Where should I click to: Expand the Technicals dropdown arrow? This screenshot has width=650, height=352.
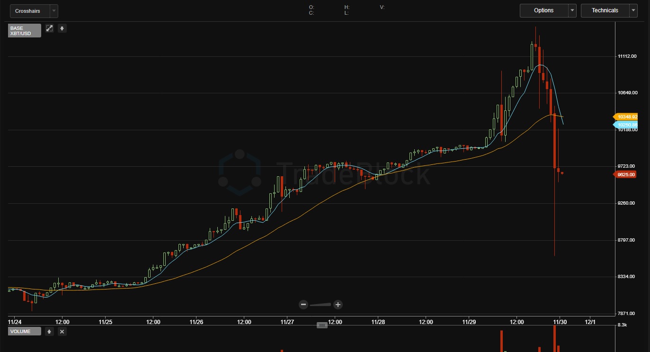(633, 10)
